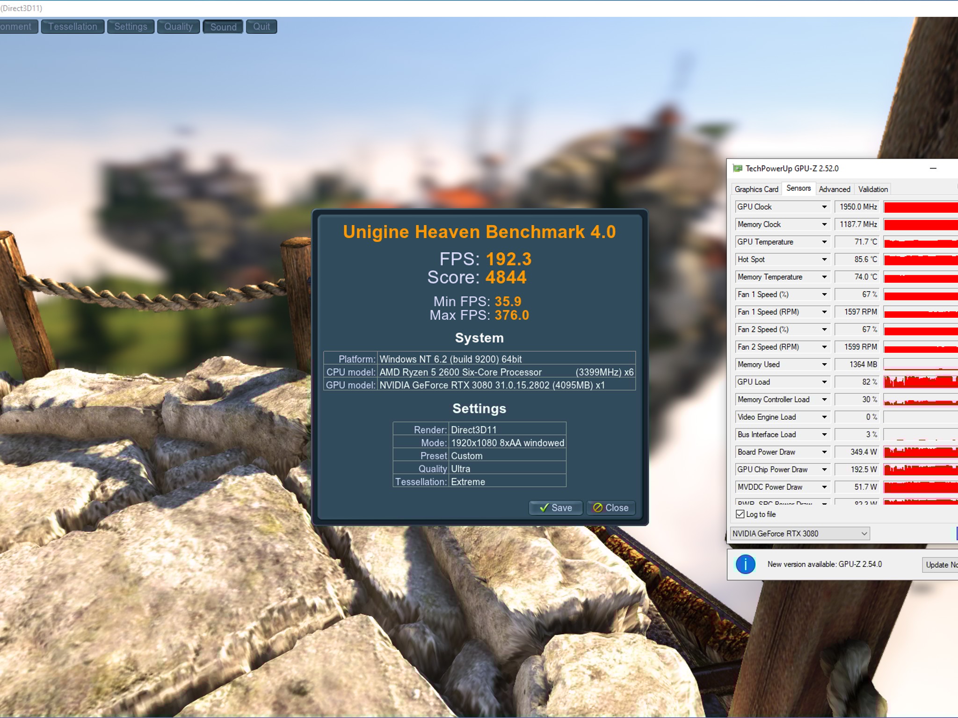Minimize the GPU-Z window
The width and height of the screenshot is (958, 718).
pyautogui.click(x=933, y=168)
